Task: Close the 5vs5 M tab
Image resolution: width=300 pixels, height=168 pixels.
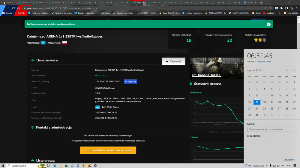Action: point(208,3)
